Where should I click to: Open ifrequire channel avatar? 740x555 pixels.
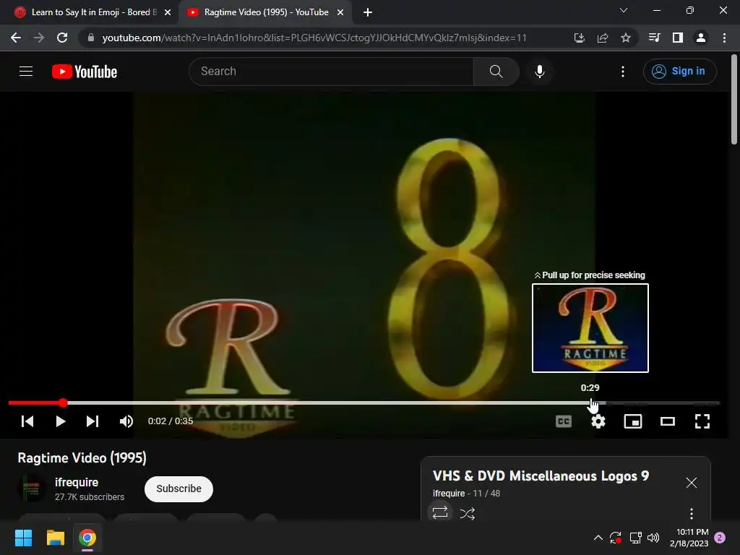pos(32,488)
